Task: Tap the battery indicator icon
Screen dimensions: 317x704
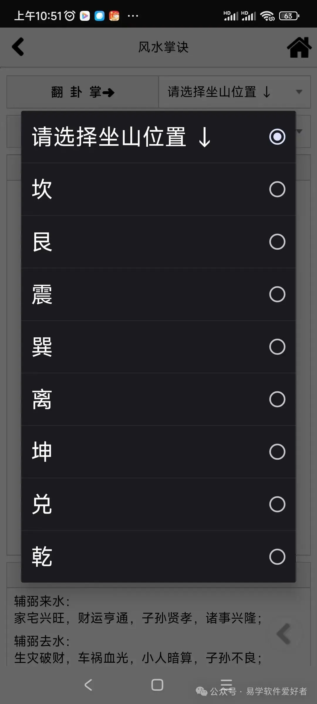Action: point(289,16)
